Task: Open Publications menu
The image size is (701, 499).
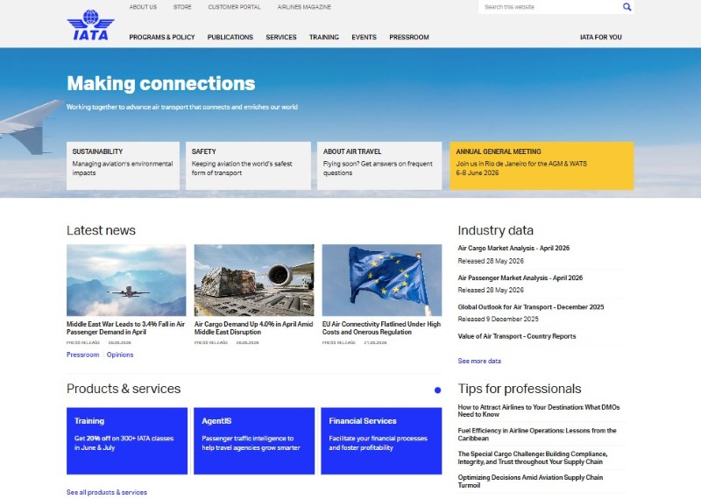Action: coord(230,37)
